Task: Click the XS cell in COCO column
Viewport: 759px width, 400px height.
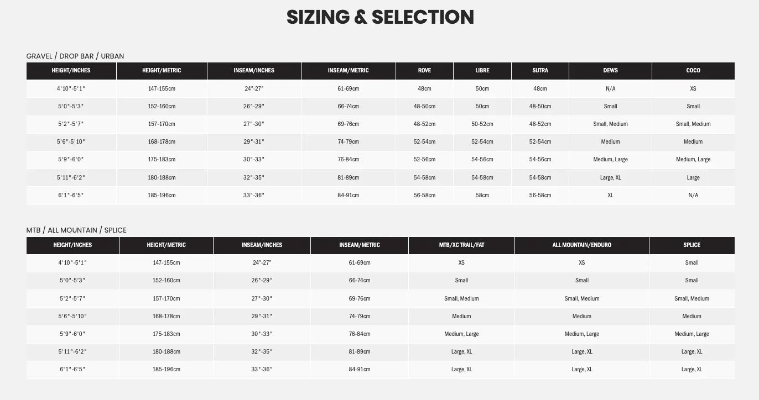Action: coord(693,88)
